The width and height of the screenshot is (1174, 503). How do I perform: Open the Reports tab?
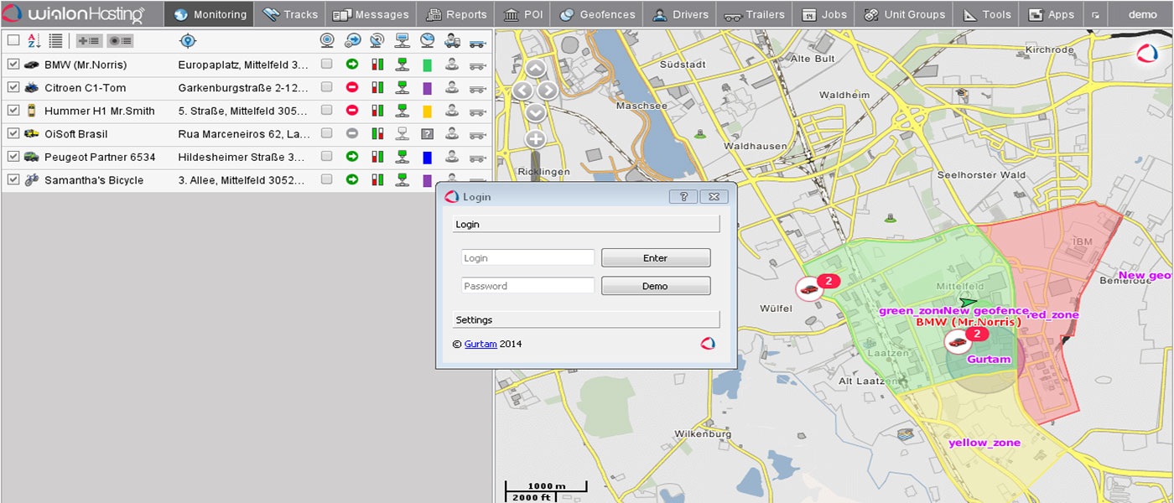(x=456, y=14)
